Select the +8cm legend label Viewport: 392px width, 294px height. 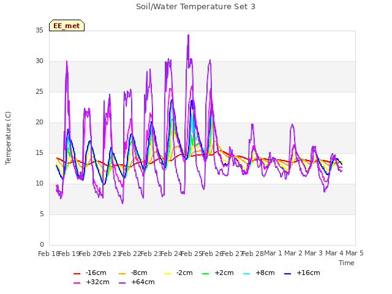coord(265,273)
